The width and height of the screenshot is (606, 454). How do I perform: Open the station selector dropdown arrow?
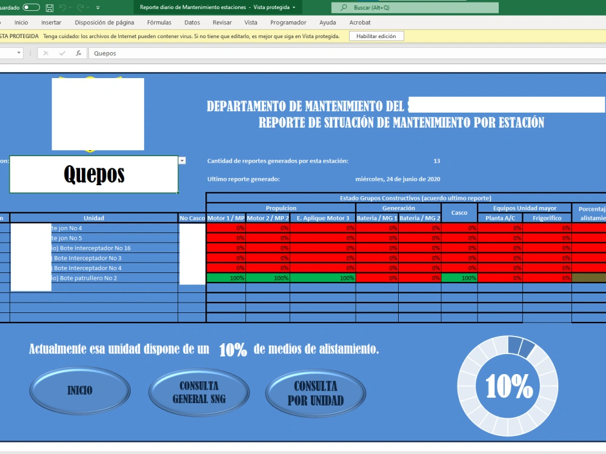point(182,160)
